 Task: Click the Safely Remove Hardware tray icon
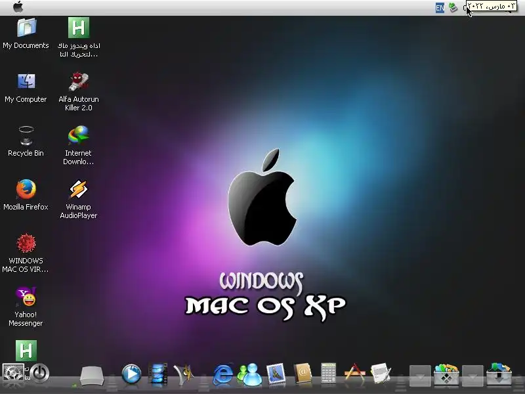[x=453, y=7]
